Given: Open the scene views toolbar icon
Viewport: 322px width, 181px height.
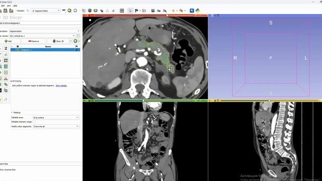Looking at the screenshot, I should (x=158, y=11).
